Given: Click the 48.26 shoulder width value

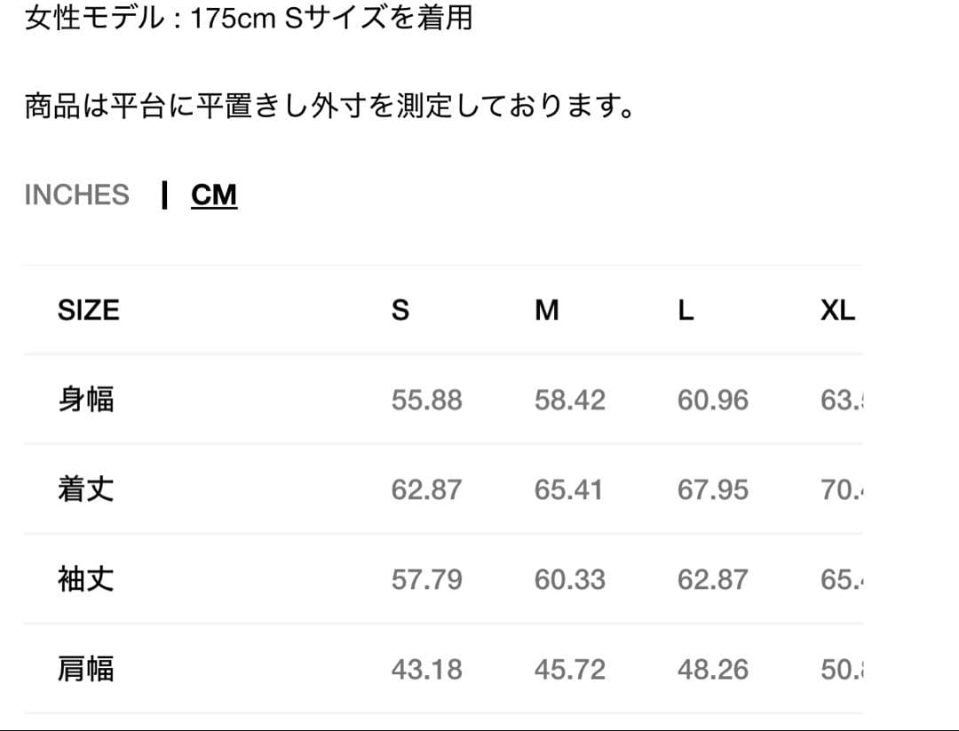Looking at the screenshot, I should tap(712, 669).
